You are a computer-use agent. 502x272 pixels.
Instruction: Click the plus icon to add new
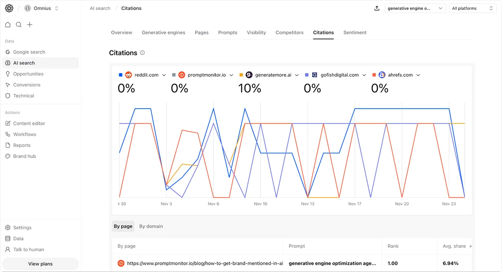click(30, 25)
